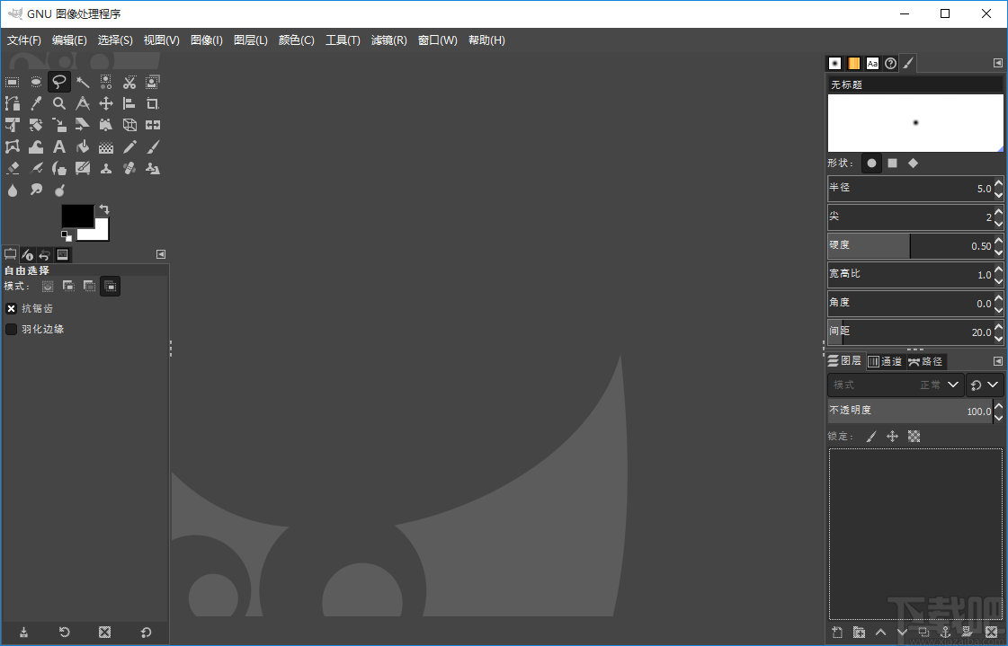The image size is (1008, 646).
Task: Click swap foreground and background colors arrow
Action: 104,209
